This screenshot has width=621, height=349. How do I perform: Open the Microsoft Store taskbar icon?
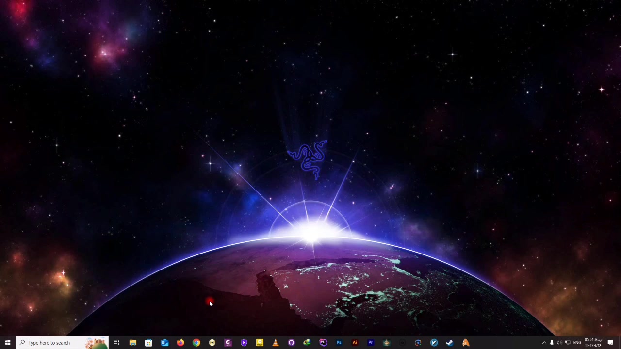click(148, 343)
